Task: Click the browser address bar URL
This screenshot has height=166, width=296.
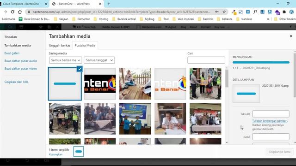Action: point(121,12)
